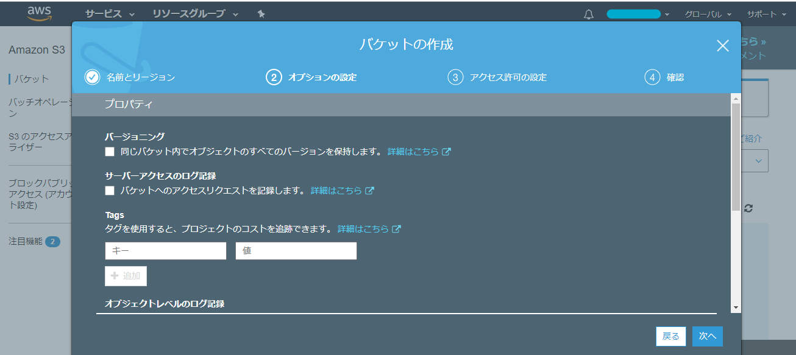Go to アクセス許可の設定 step
The height and width of the screenshot is (355, 796).
click(x=508, y=77)
